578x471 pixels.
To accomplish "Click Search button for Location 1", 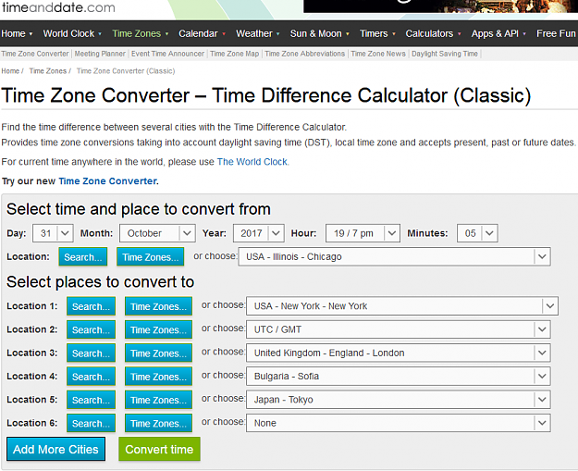I will pos(91,306).
